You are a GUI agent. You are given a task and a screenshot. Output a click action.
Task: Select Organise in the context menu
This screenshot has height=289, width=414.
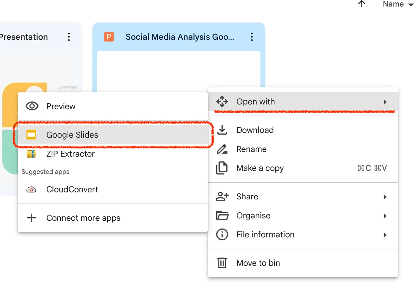click(303, 216)
